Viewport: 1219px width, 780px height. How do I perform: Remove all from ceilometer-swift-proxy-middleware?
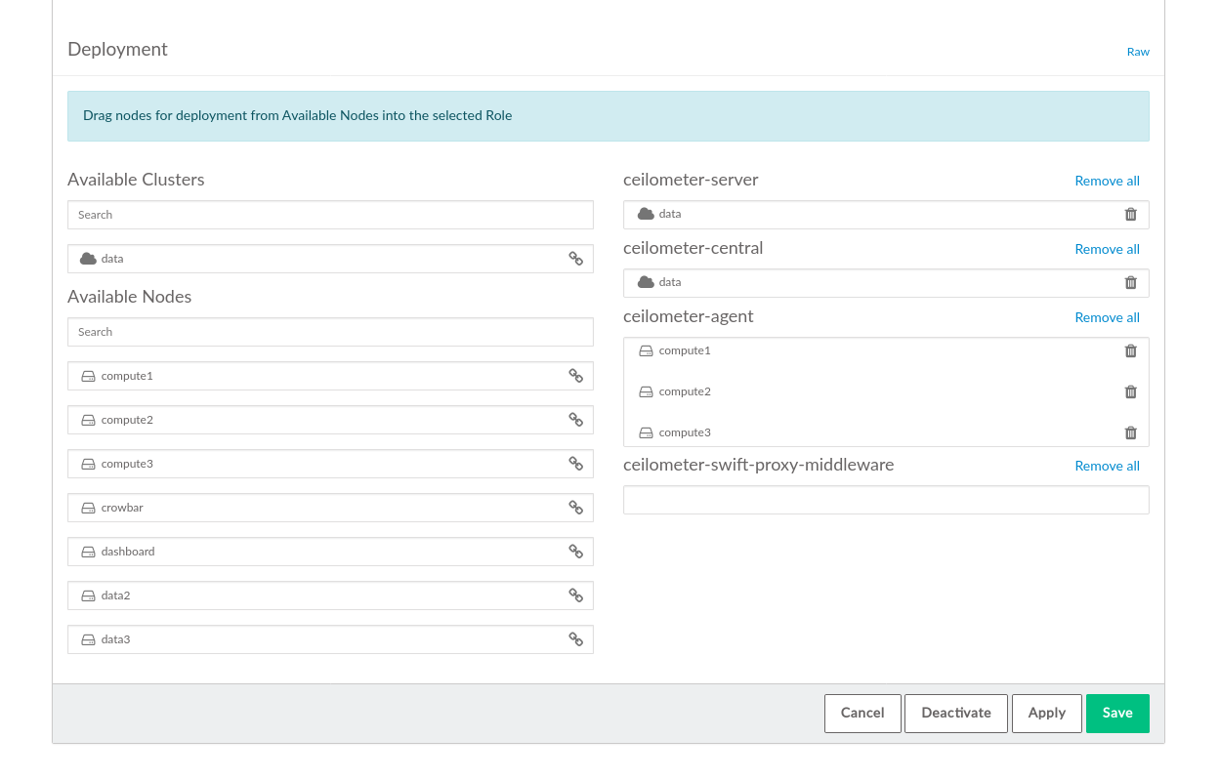[x=1107, y=466]
